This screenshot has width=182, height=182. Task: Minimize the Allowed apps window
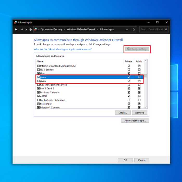click(148, 22)
